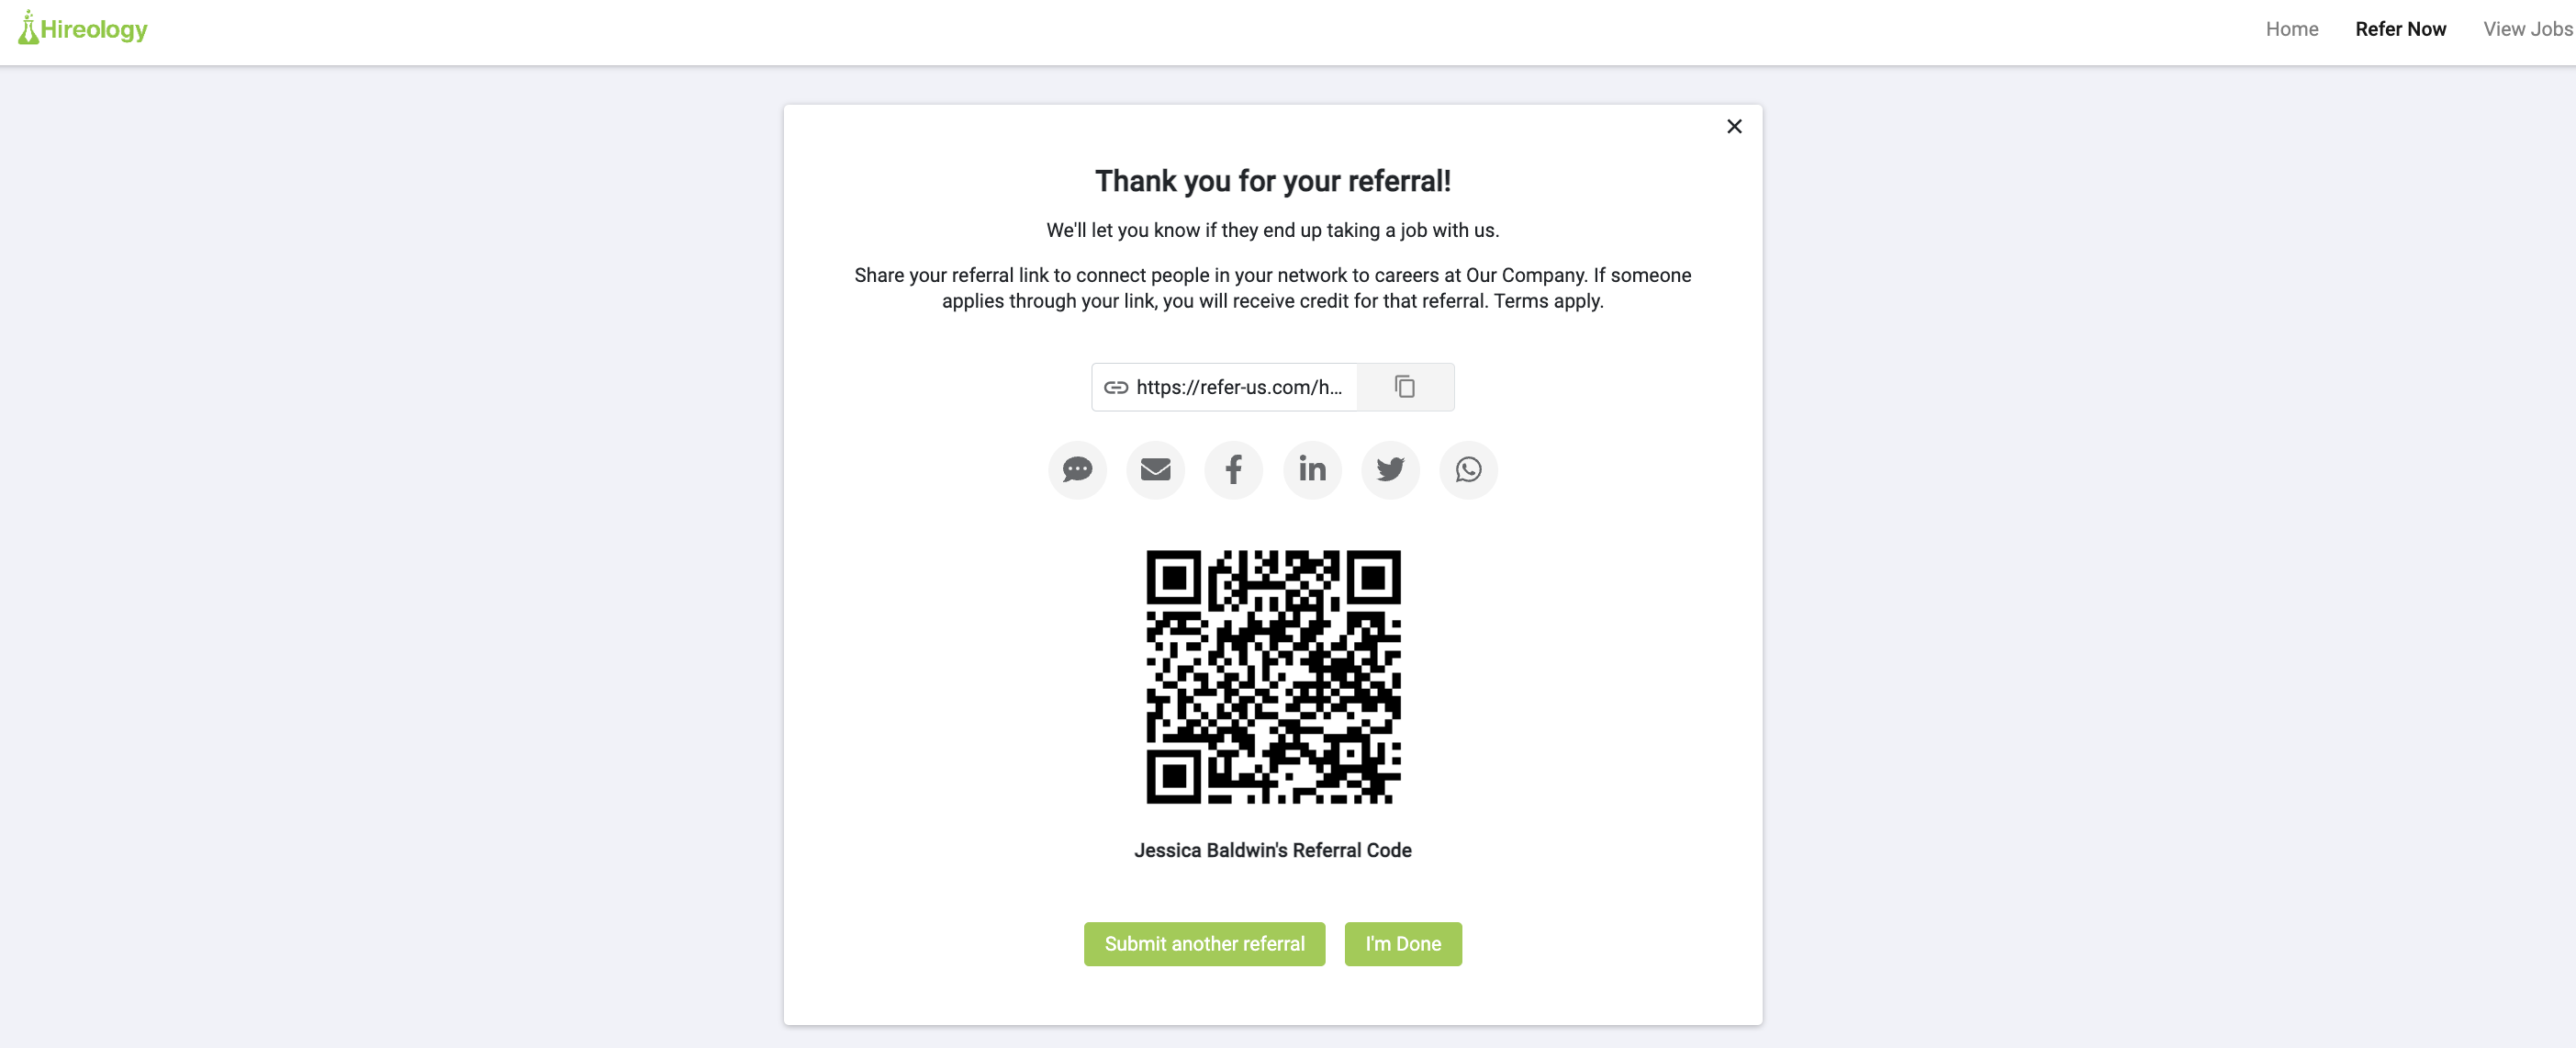The image size is (2576, 1048).
Task: Go to the Home menu item
Action: pyautogui.click(x=2291, y=29)
